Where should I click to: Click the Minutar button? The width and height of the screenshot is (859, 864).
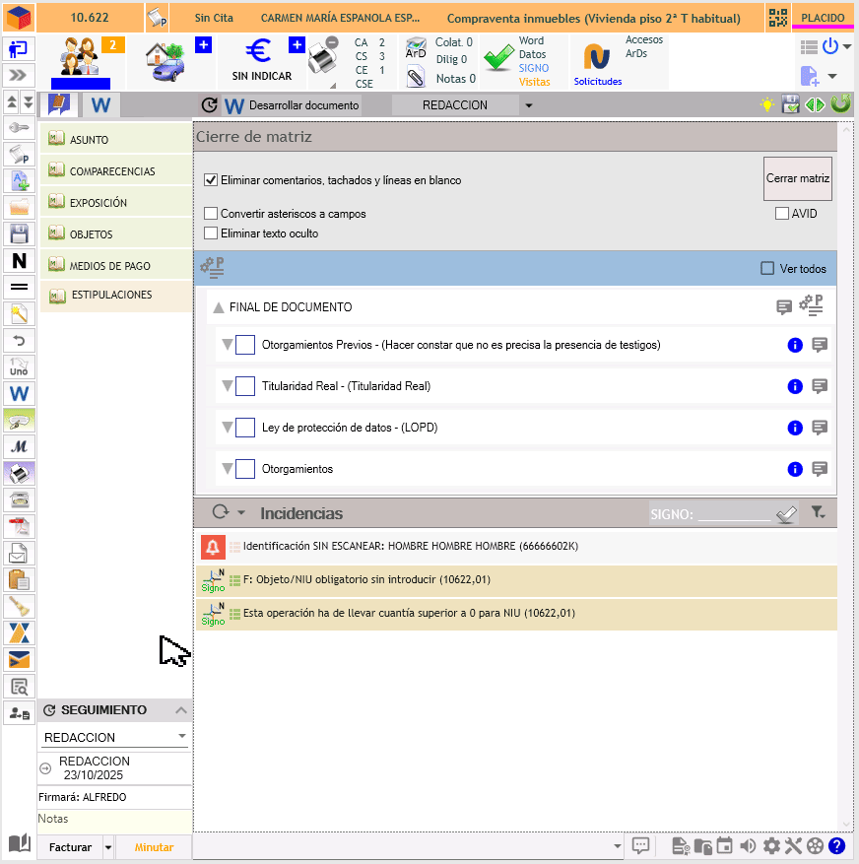(x=154, y=847)
